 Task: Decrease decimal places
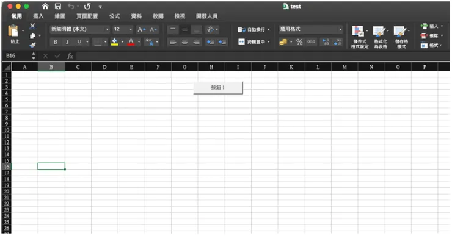coord(338,42)
